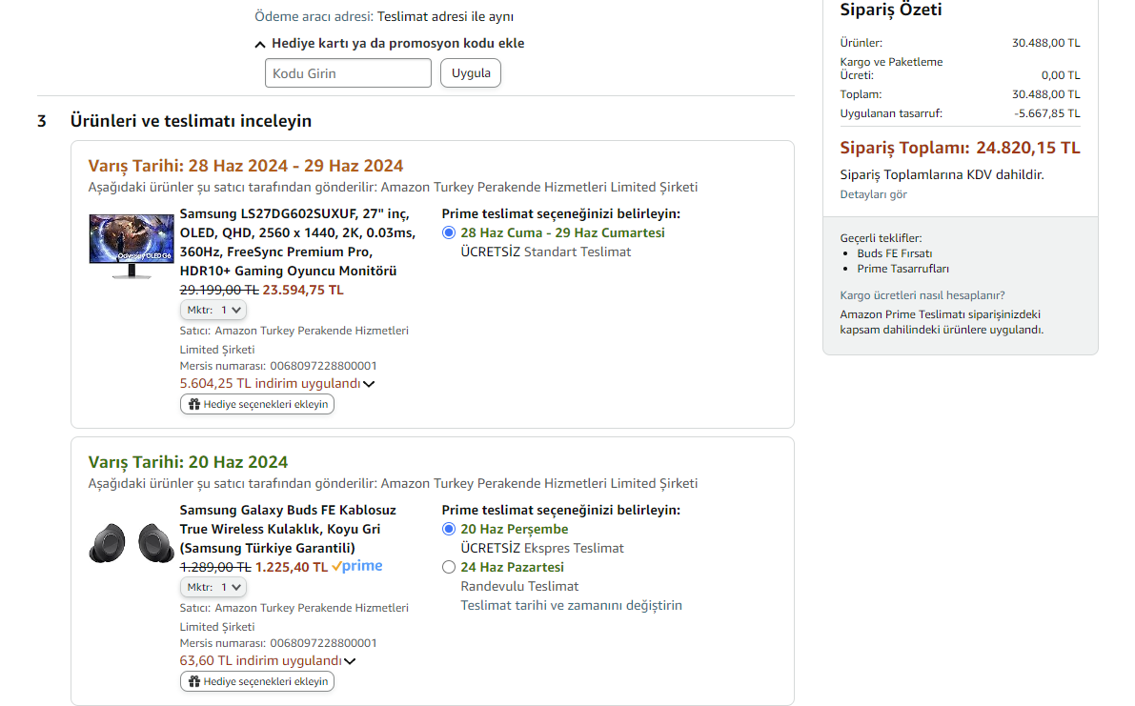Select 24 Haz Pazartesi scheduled delivery option
This screenshot has height=706, width=1135.
click(x=449, y=567)
